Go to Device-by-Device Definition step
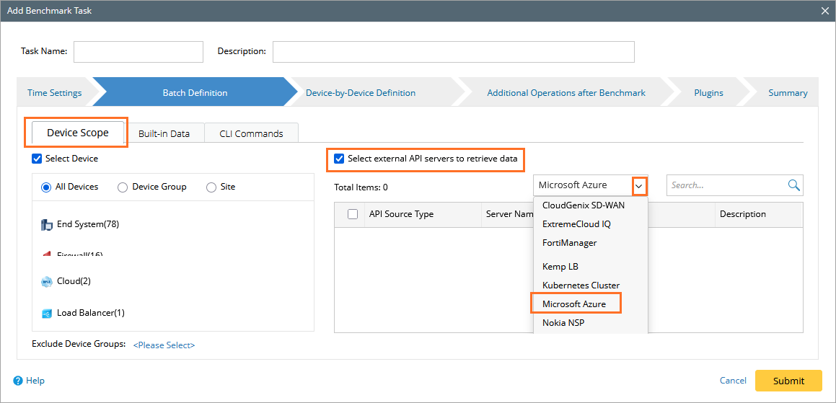Image resolution: width=836 pixels, height=403 pixels. click(x=361, y=93)
